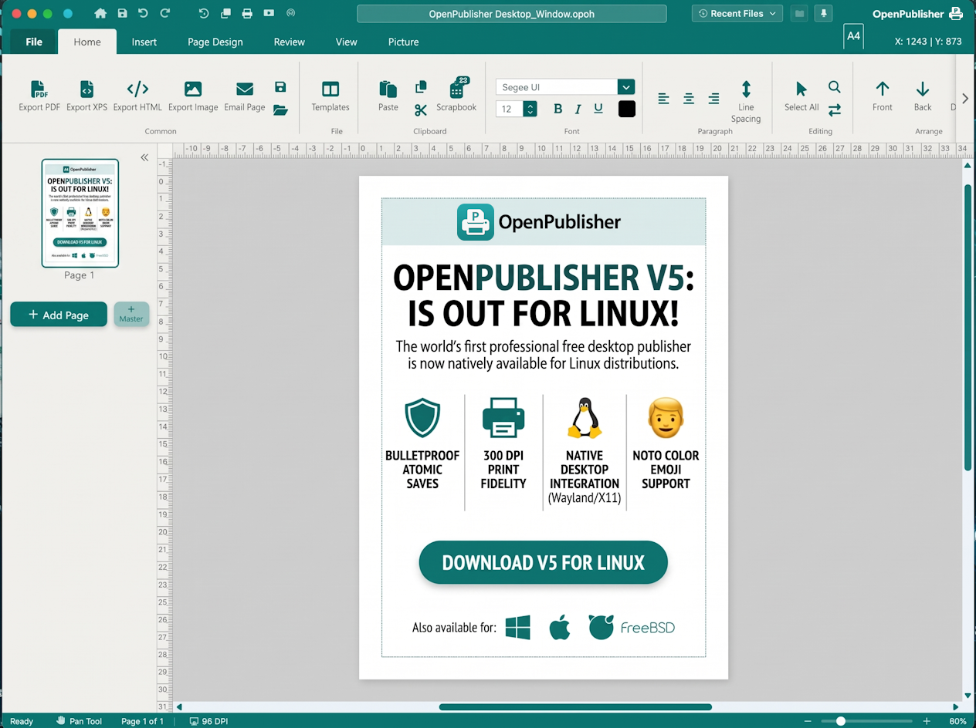
Task: Expand ribbon overflow chevron at right
Action: pos(965,98)
